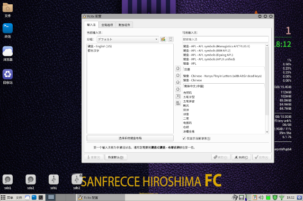Click the green storage cylinder tray icon
This screenshot has height=201, width=303.
[268, 197]
